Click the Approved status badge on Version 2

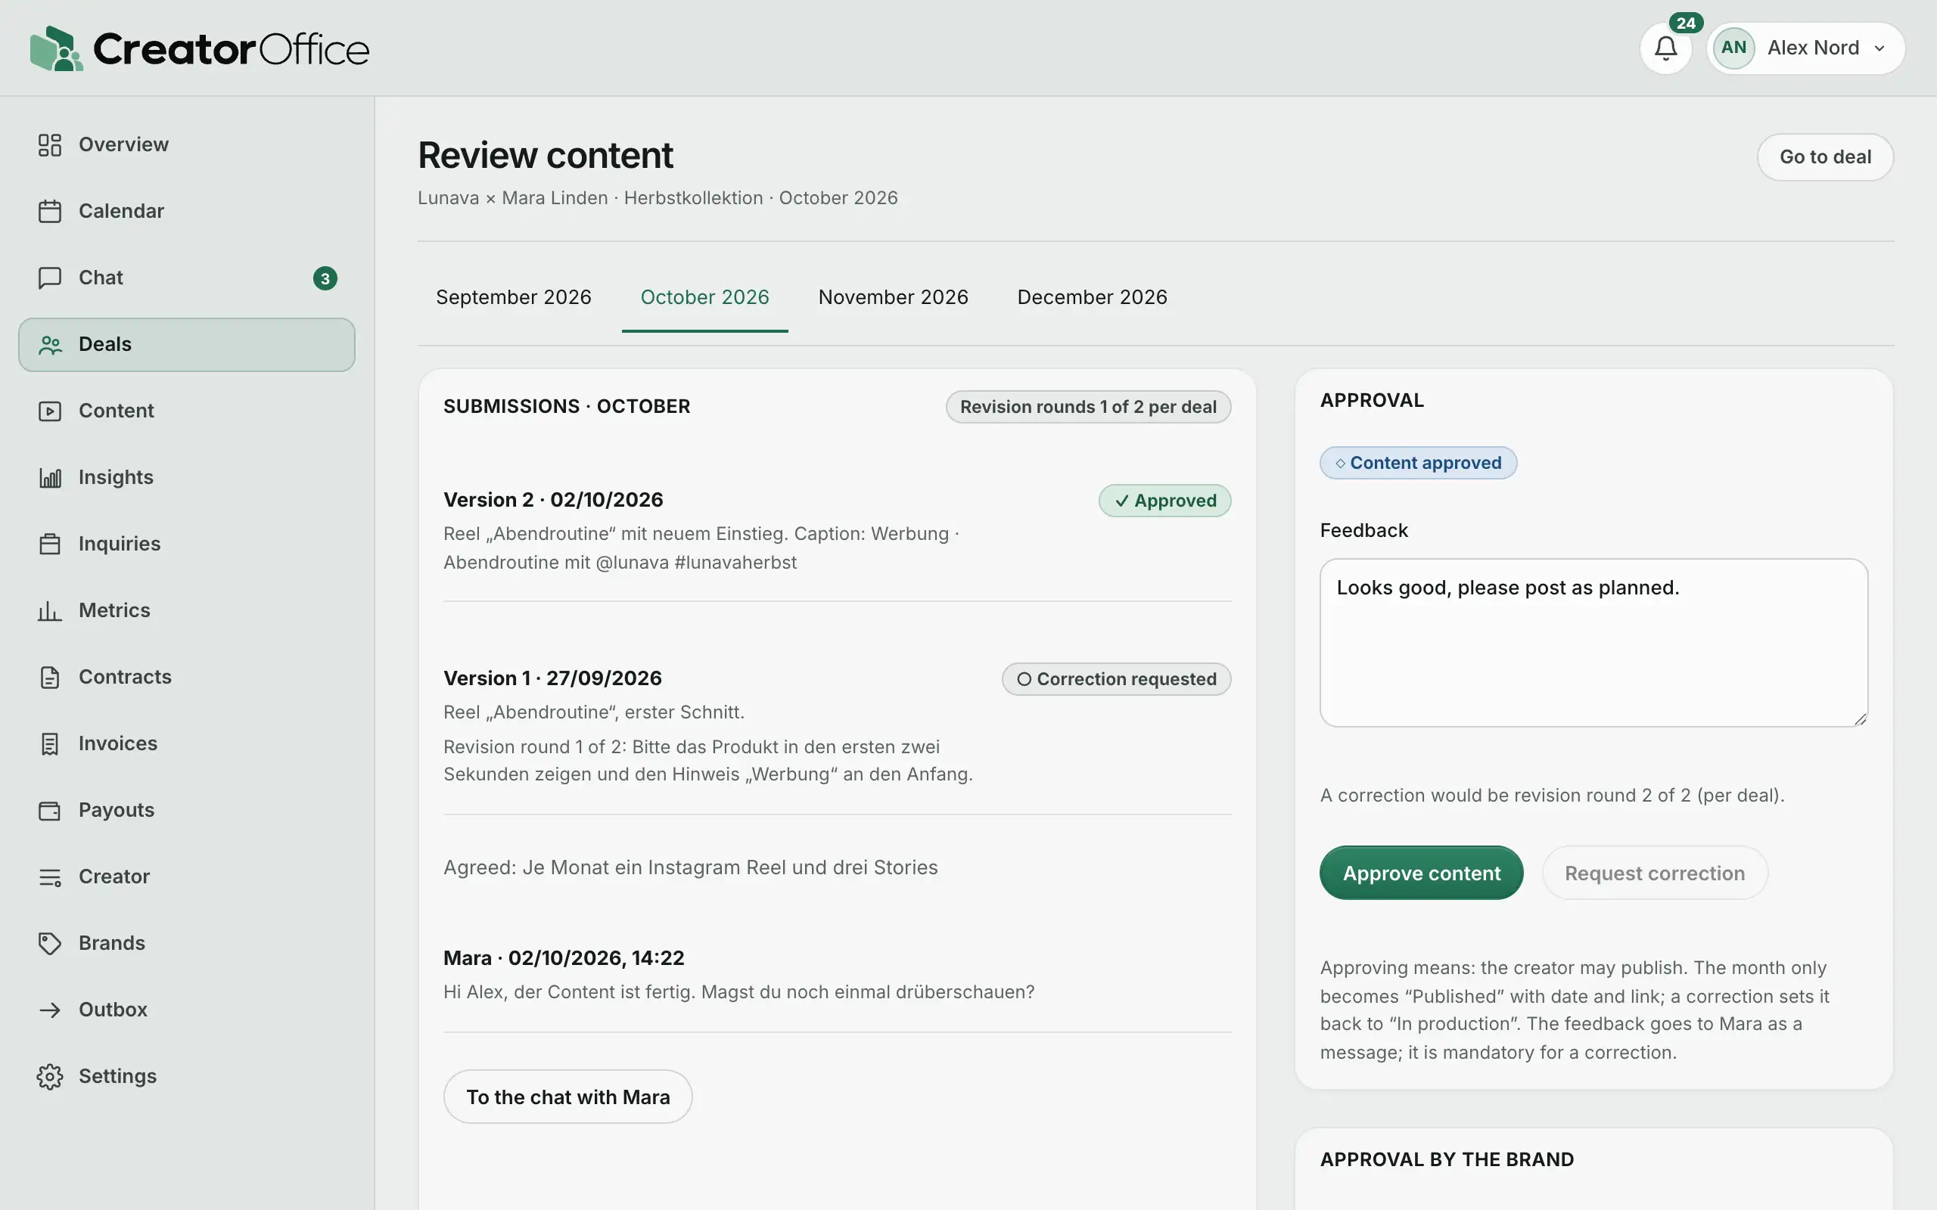[1164, 500]
